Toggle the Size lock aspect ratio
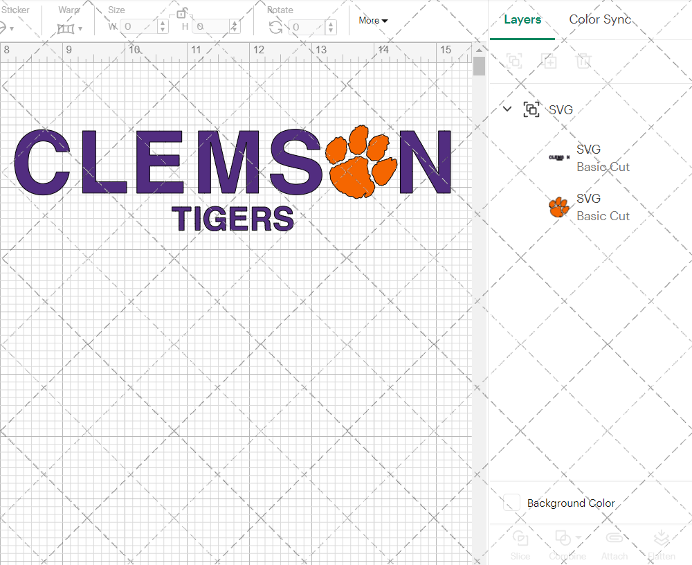Screen dimensions: 692x565 click(182, 14)
